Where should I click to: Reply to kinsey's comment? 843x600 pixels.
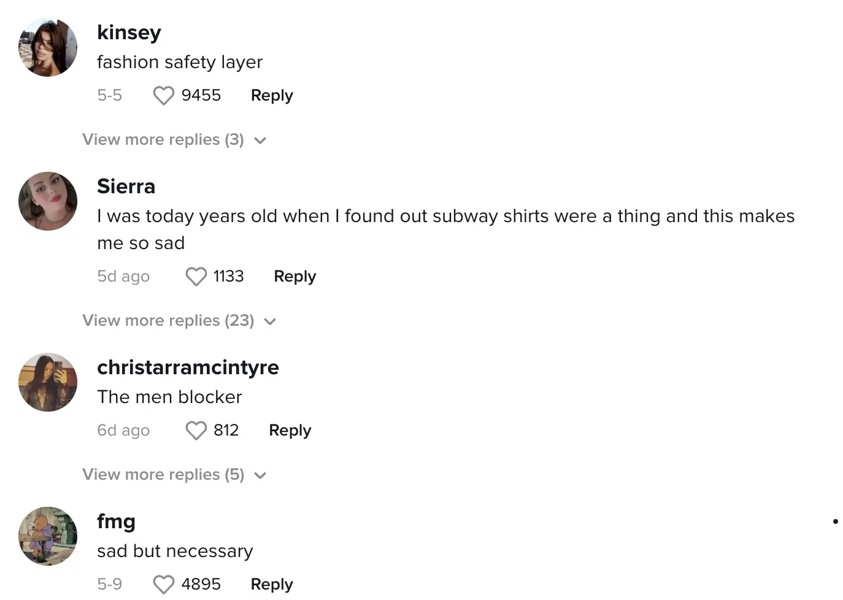(272, 96)
